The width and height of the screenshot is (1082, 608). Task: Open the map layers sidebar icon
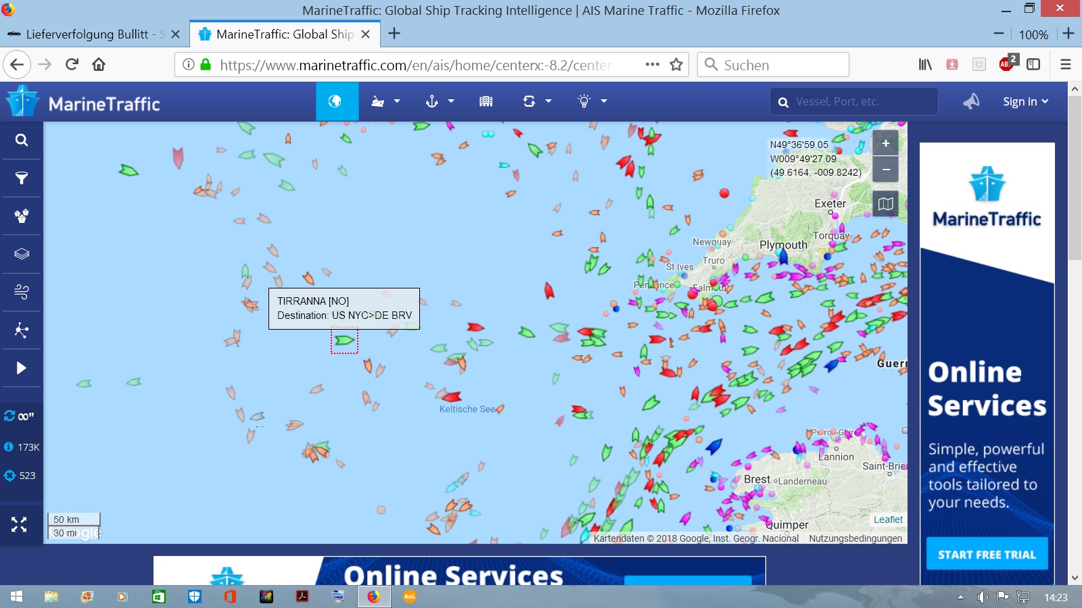(x=22, y=254)
